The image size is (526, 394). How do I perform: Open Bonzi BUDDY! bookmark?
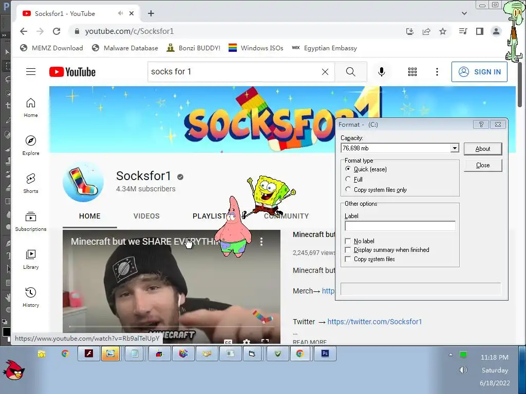click(x=194, y=48)
